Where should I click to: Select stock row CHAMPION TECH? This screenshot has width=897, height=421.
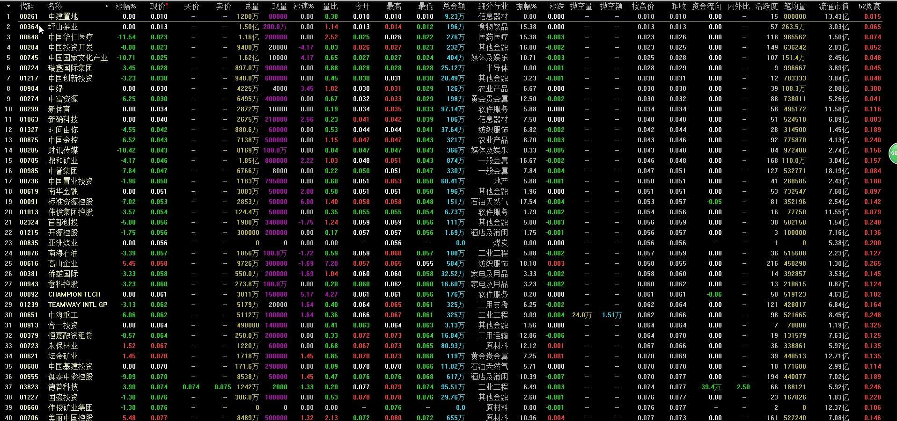(74, 294)
